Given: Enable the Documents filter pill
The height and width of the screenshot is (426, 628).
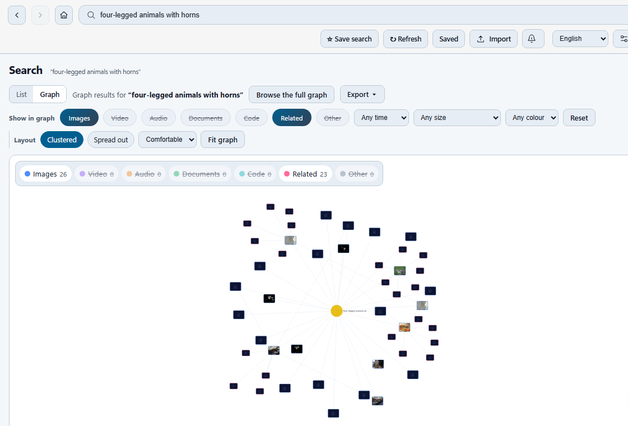Looking at the screenshot, I should 206,118.
